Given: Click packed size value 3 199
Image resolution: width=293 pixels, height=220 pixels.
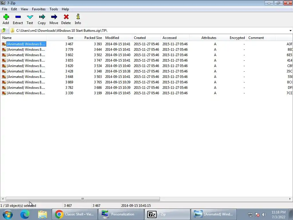Looking at the screenshot, I should click(x=98, y=93).
